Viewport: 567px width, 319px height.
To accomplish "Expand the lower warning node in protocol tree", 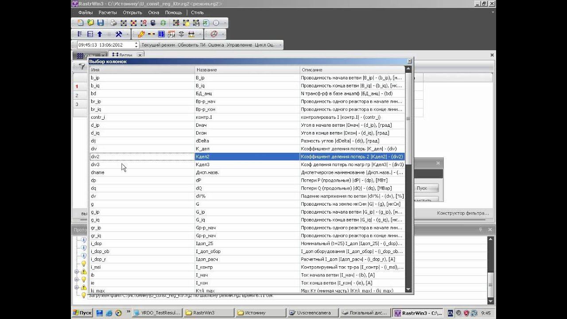I will pyautogui.click(x=77, y=288).
